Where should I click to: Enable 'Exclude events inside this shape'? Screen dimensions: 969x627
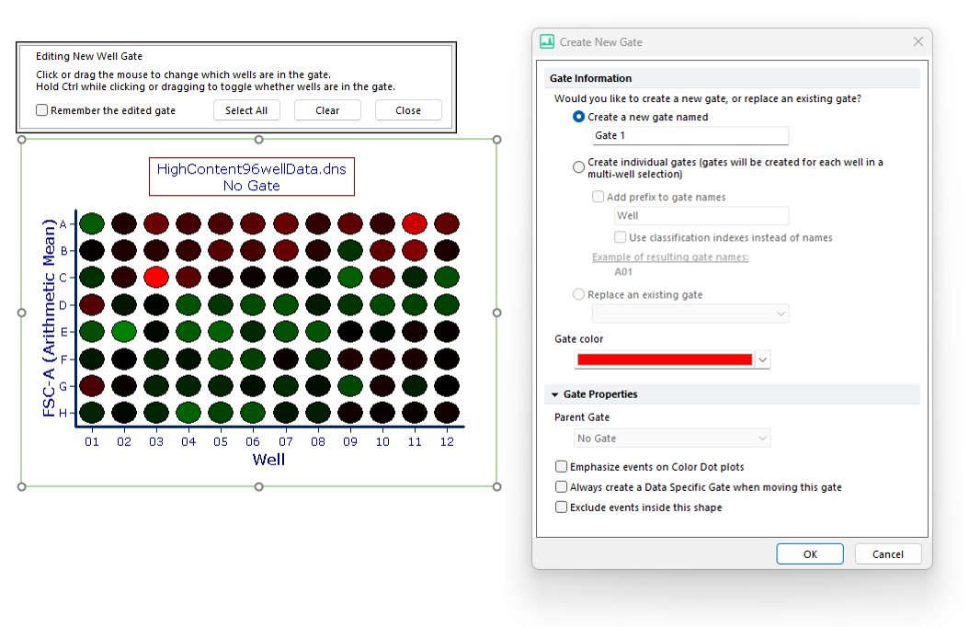tap(561, 507)
